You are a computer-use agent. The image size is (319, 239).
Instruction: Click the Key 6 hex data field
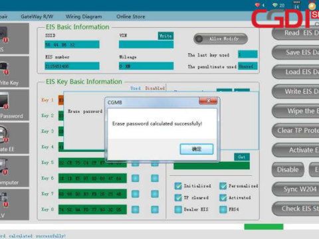tap(92, 179)
